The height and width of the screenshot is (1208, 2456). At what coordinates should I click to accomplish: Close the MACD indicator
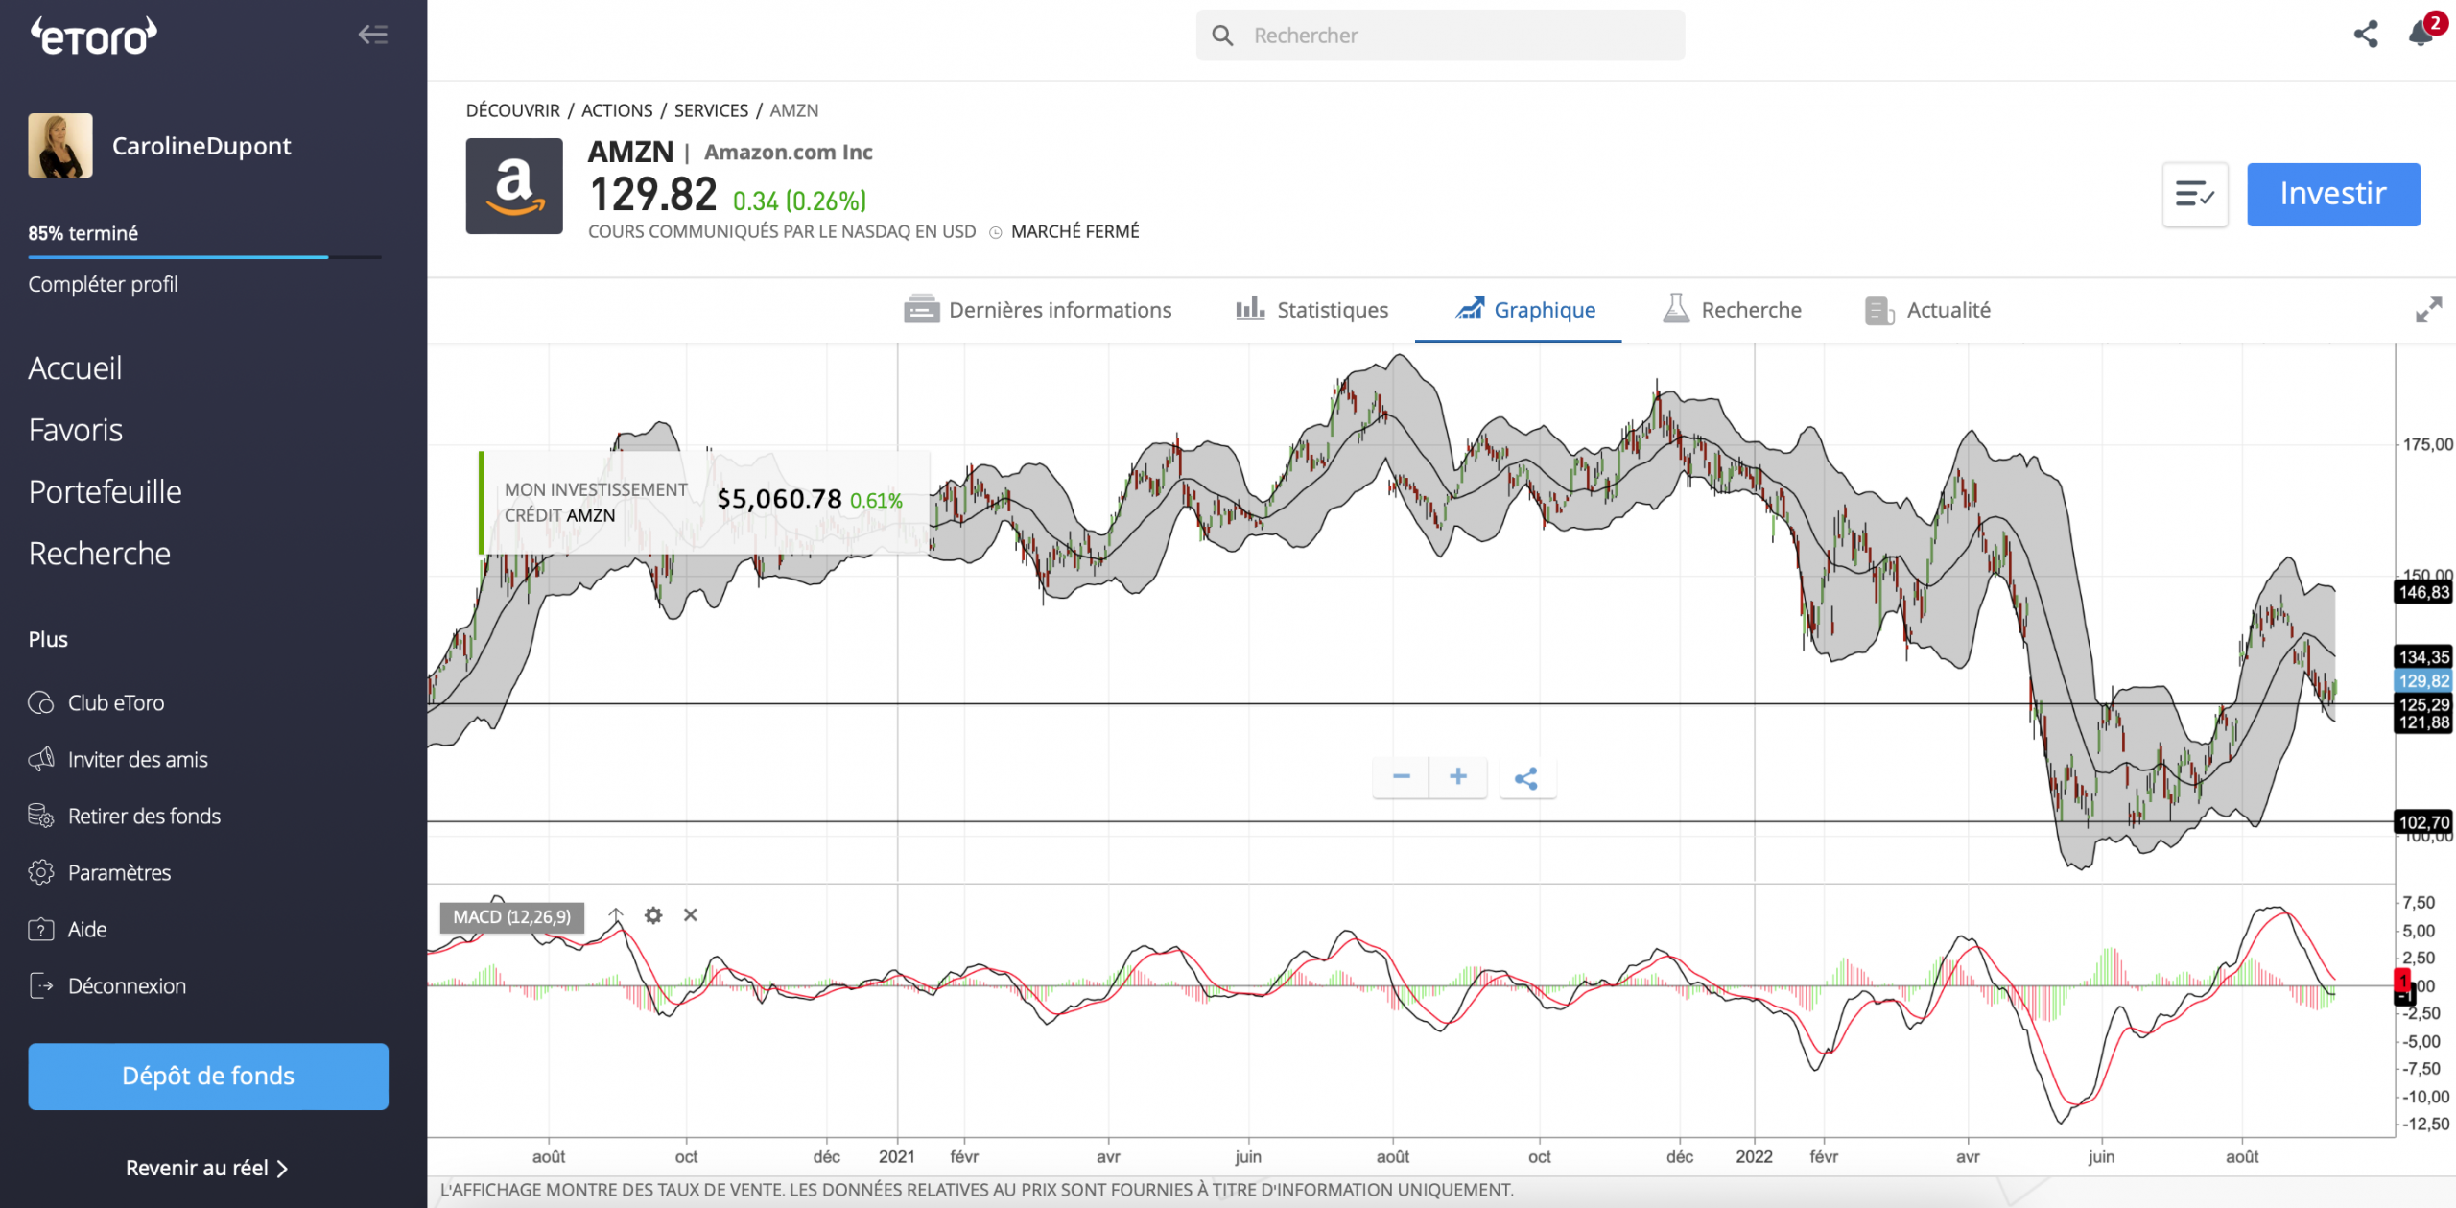click(690, 915)
